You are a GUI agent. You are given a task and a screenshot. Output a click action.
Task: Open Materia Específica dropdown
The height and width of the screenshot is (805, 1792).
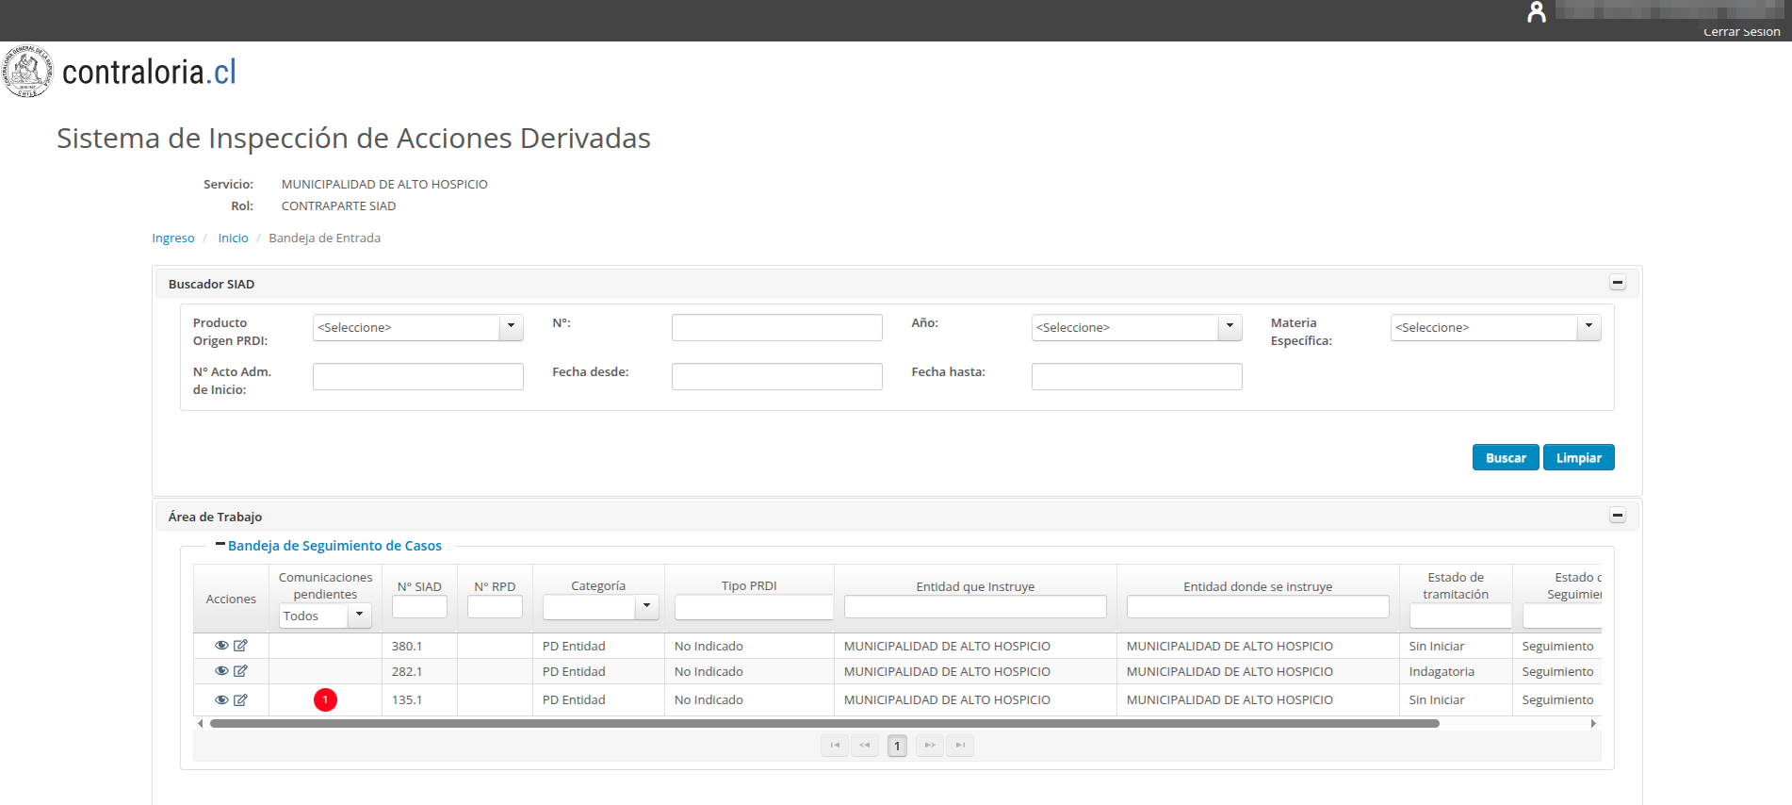(1495, 327)
